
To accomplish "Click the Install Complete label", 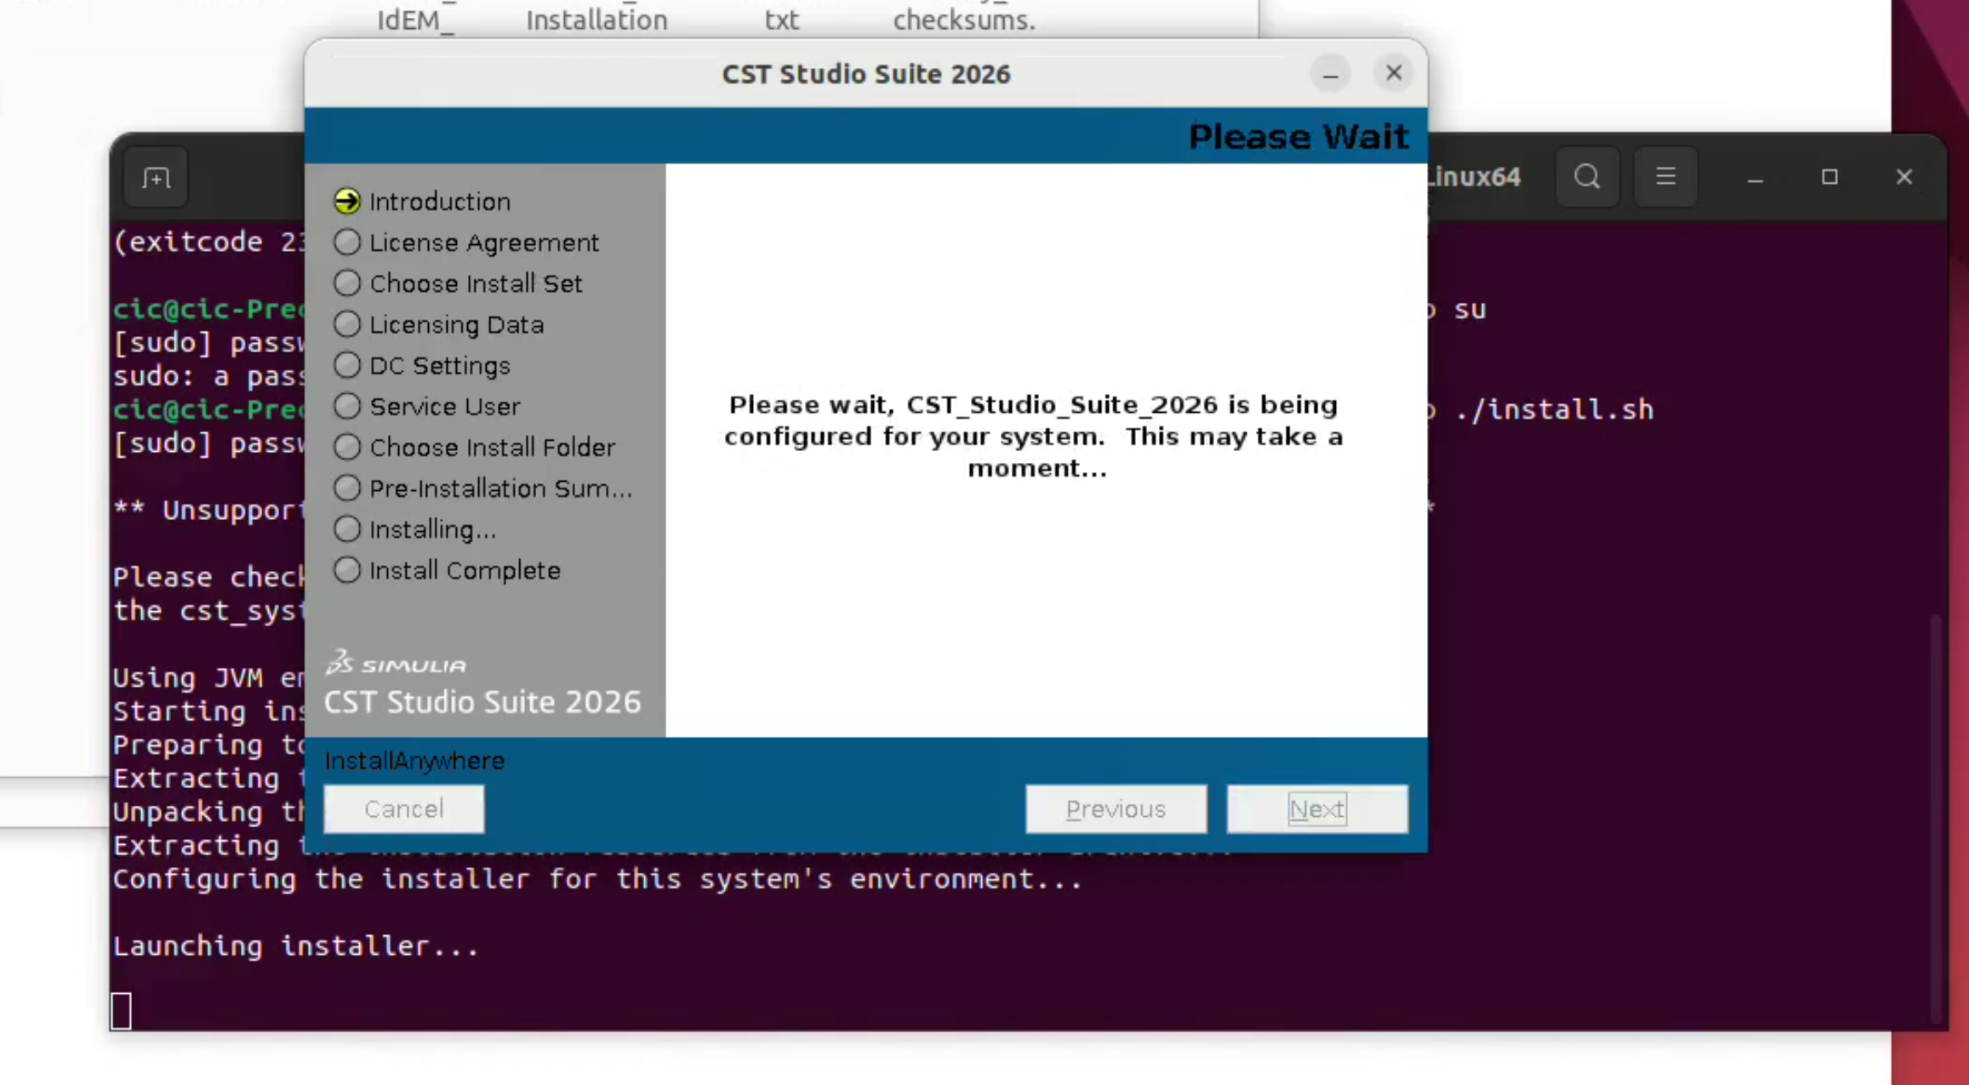I will 465,570.
